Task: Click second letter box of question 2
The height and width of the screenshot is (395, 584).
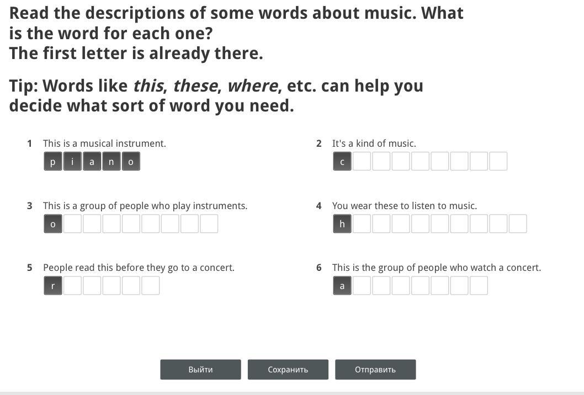Action: coord(362,162)
